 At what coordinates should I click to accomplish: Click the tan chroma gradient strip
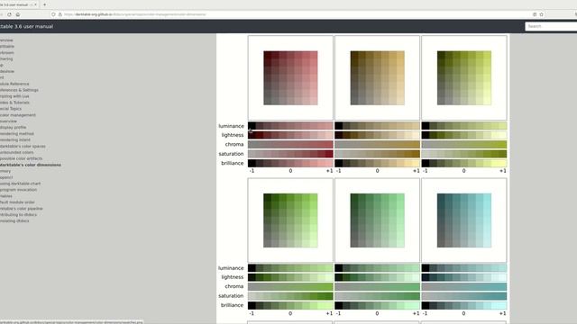pyautogui.click(x=377, y=144)
